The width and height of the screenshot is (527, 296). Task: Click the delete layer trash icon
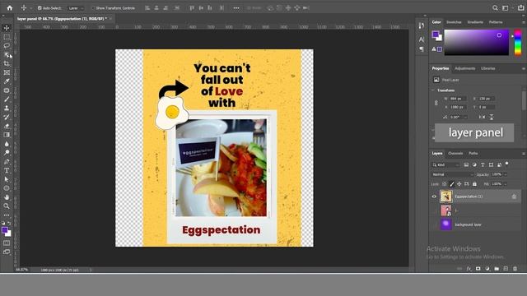click(x=515, y=269)
